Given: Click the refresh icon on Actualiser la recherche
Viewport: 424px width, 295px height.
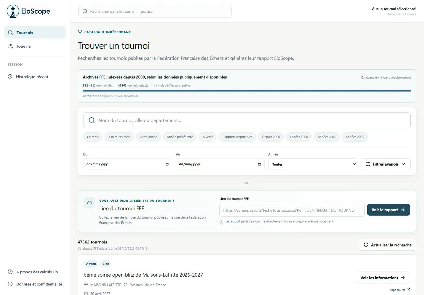Looking at the screenshot, I should click(x=366, y=245).
